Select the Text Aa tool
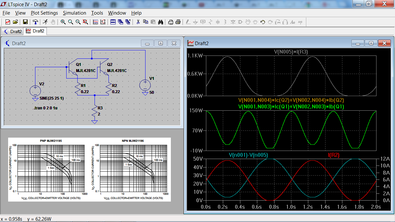 tap(293, 22)
